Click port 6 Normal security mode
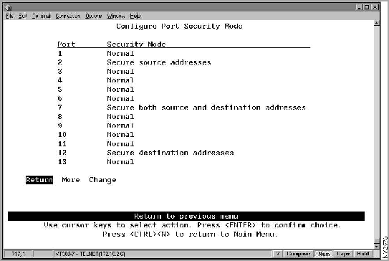 pos(120,98)
